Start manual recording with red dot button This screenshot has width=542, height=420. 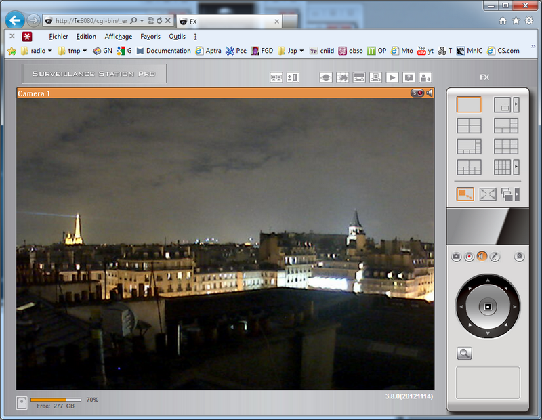(469, 257)
